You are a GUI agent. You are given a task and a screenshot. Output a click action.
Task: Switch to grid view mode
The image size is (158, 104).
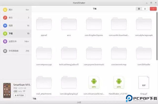(x=139, y=9)
